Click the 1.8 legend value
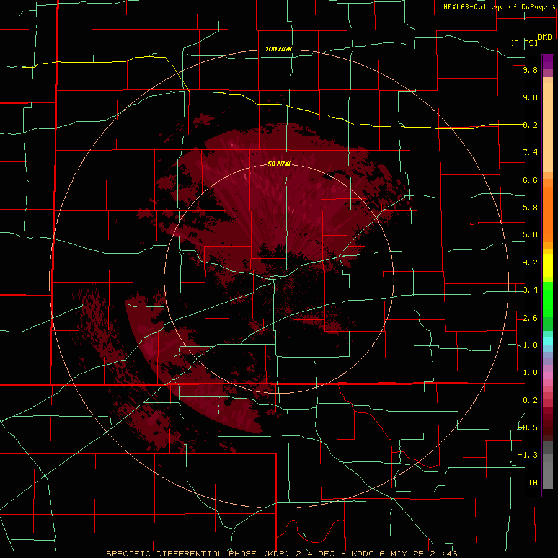 tap(530, 345)
